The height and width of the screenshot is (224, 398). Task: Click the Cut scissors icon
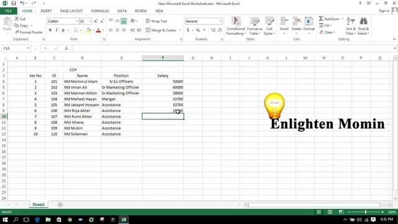17,19
